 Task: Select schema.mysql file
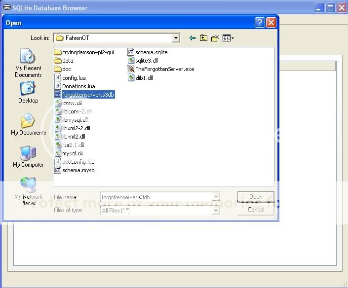[x=75, y=170]
